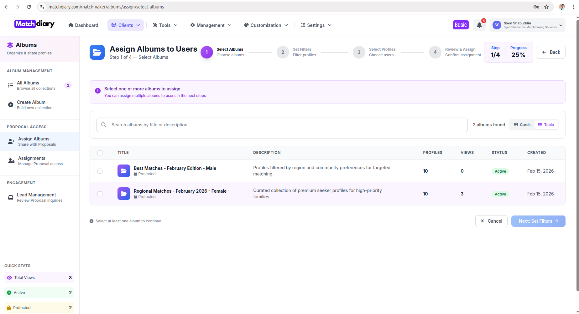Click the step 2 Set Filters circle
Screen dimensions: 579x314
[x=283, y=52]
